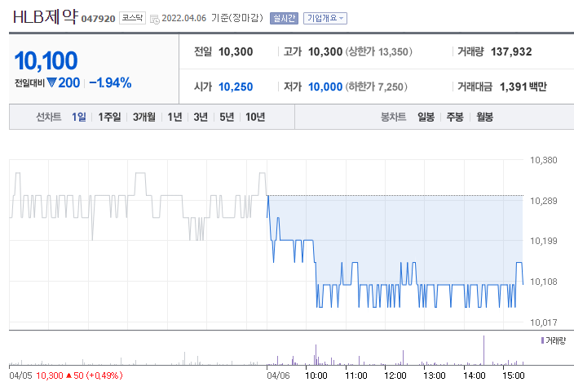Click the tallest volume bar near 14:00
Screen dimensions: 574x391
(x=483, y=350)
